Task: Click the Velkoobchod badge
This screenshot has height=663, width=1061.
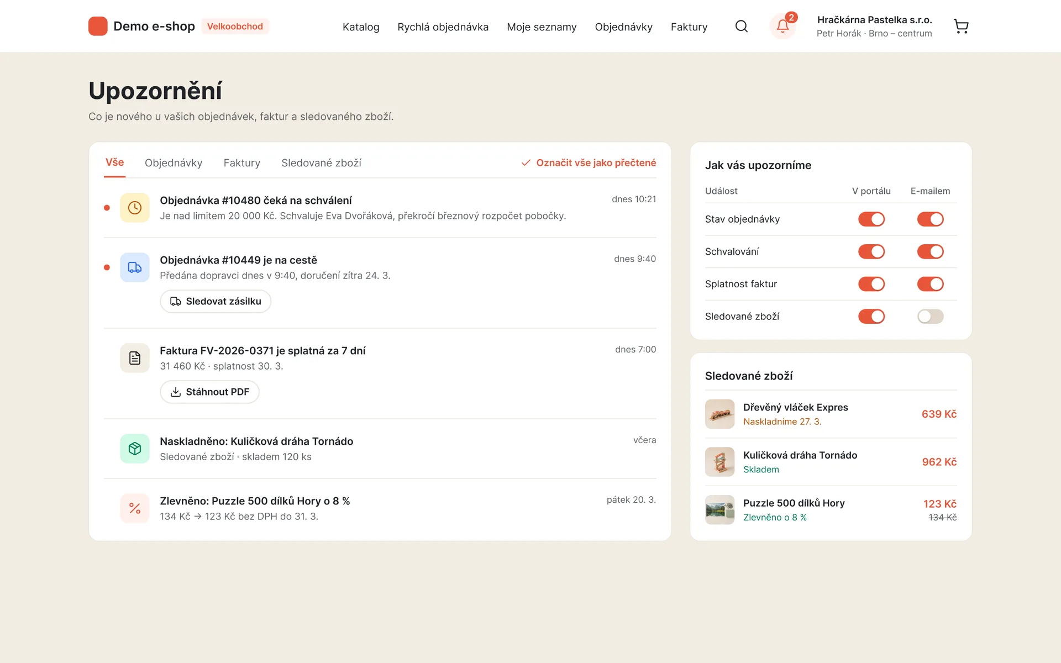Action: 235,27
